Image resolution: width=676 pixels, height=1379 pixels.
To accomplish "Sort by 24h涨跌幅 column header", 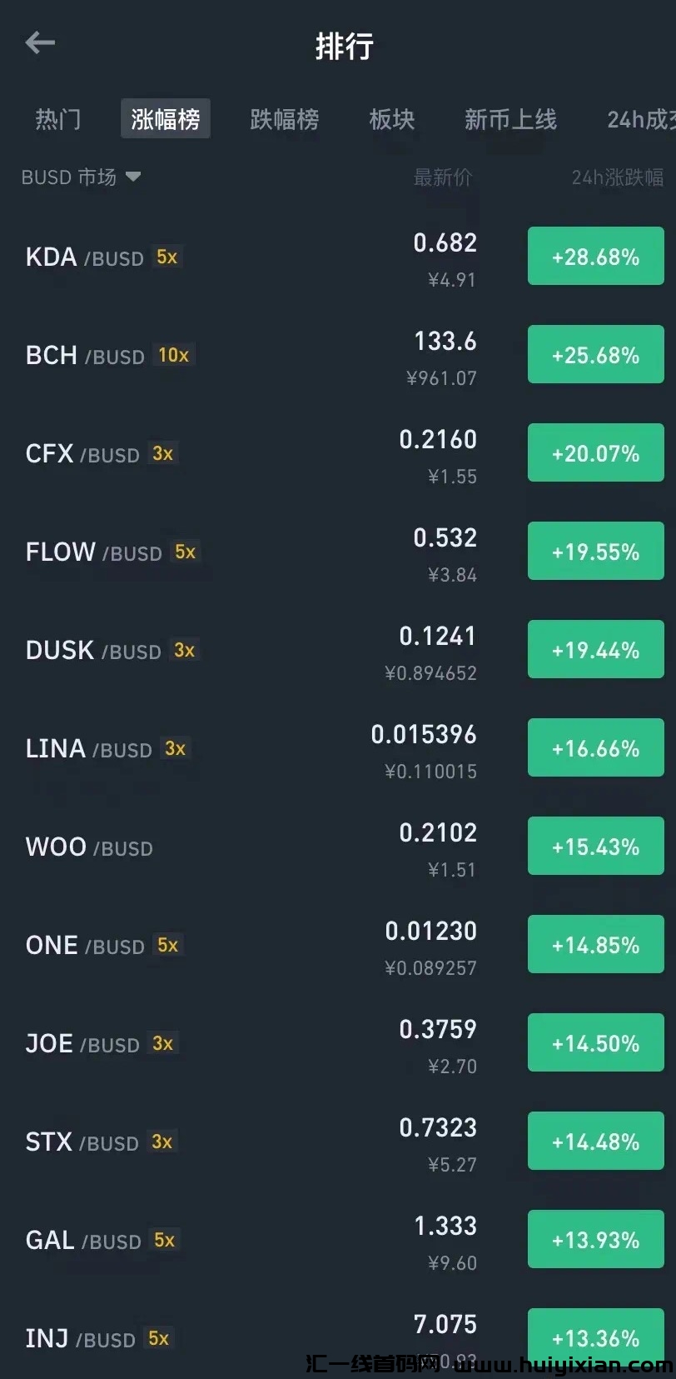I will 617,177.
